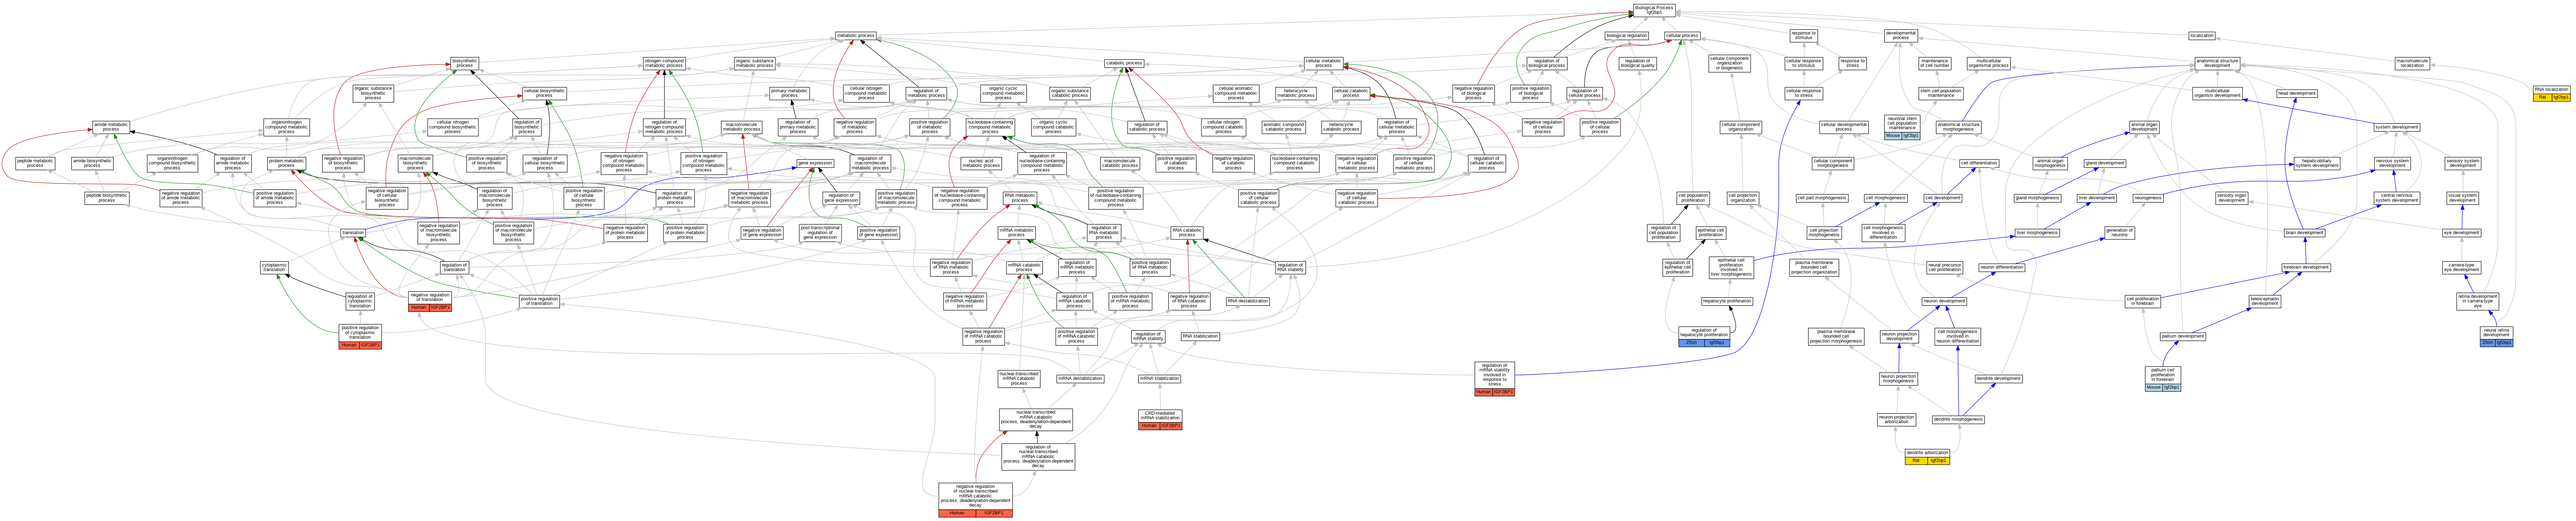Click the 'gene expression' node
This screenshot has height=521, width=2576.
815,163
